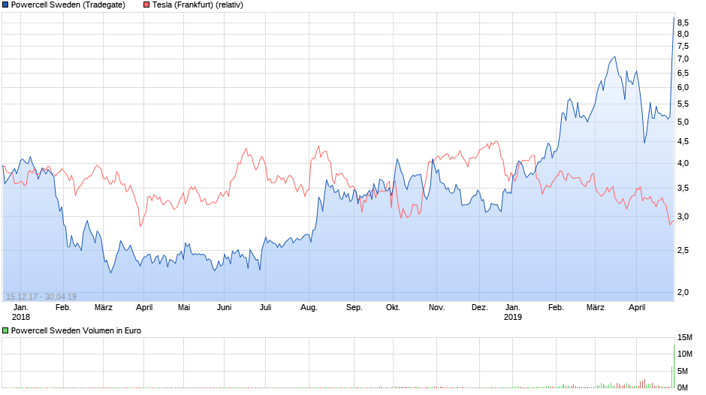706x395 pixels.
Task: Click the 4,5 price axis label
Action: [x=683, y=141]
